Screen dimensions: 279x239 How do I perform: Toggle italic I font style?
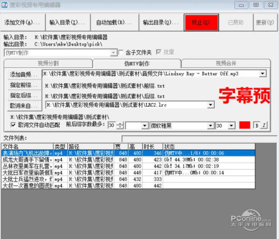[264, 125]
